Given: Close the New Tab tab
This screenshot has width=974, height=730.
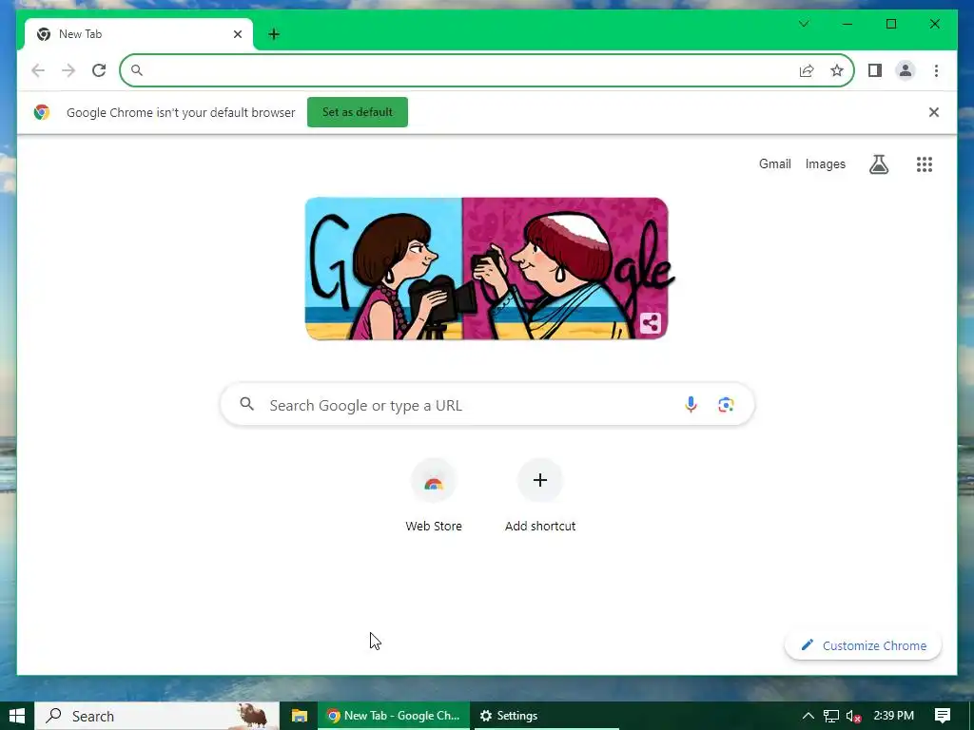Looking at the screenshot, I should click(237, 34).
